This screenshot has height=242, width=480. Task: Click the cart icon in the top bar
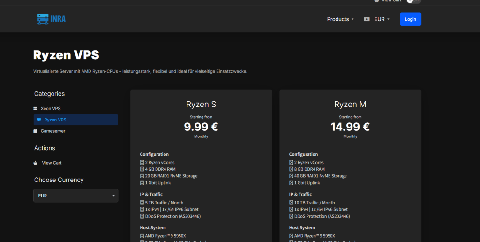coord(376,1)
